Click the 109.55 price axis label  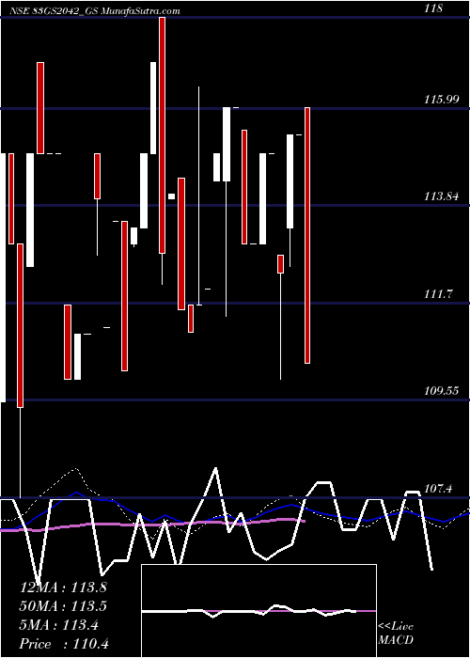pyautogui.click(x=442, y=391)
